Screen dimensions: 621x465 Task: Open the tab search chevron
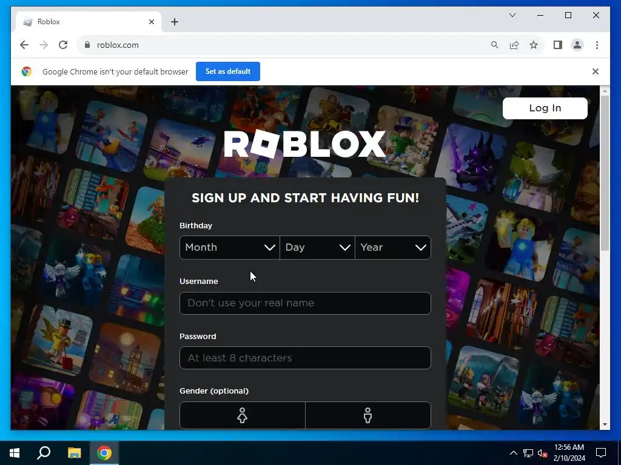pos(512,15)
